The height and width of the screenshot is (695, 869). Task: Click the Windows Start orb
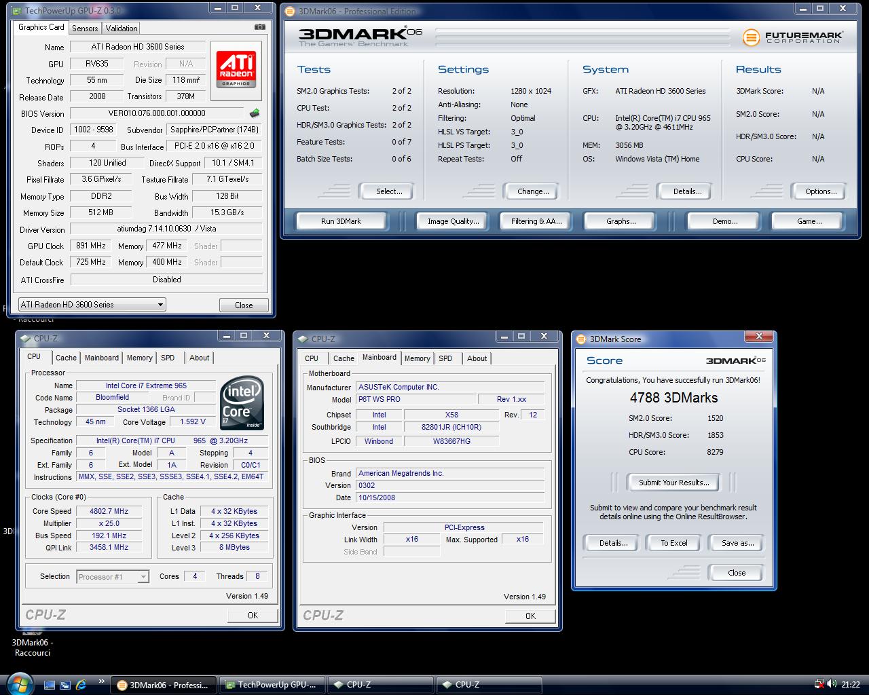pos(18,683)
